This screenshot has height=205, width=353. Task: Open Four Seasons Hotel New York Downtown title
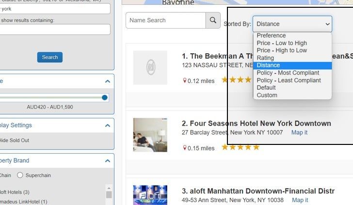point(257,123)
